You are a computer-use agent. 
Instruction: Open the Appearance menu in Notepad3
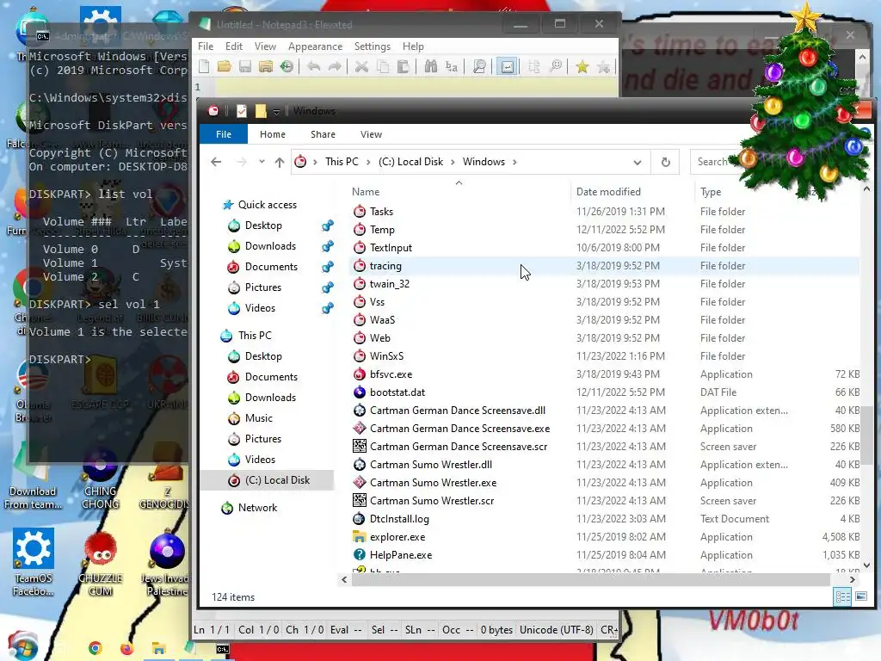[x=315, y=46]
